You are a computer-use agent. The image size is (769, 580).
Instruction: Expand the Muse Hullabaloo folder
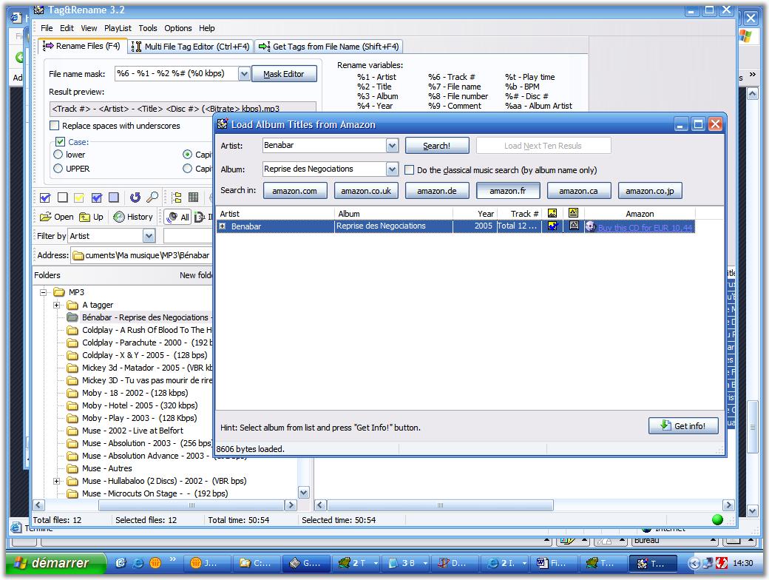(57, 481)
